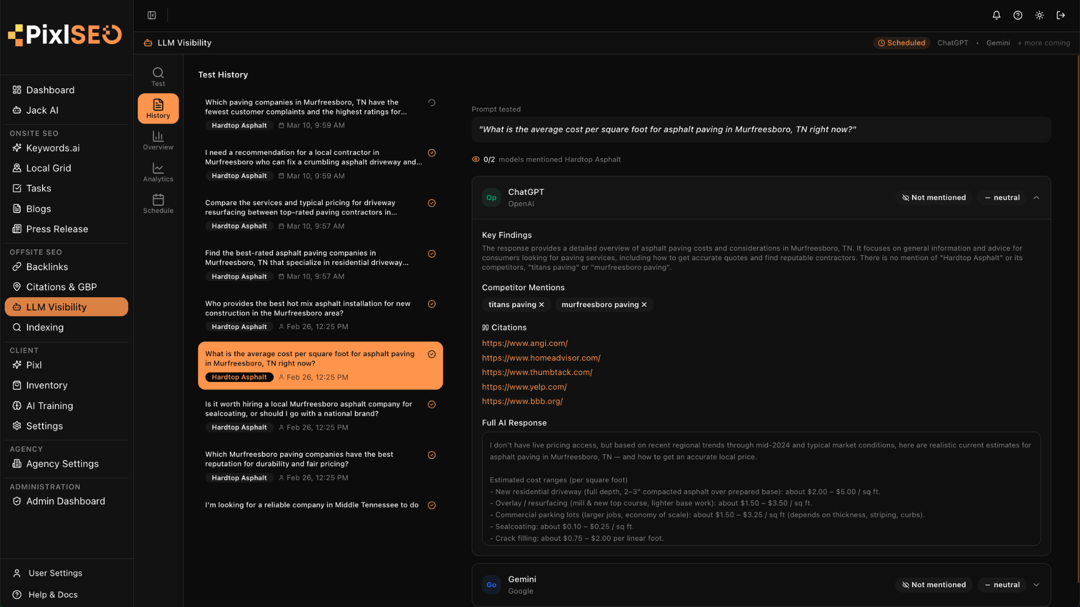Switch to the Overview tab
The image size is (1080, 607).
[158, 141]
